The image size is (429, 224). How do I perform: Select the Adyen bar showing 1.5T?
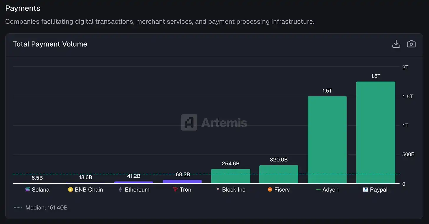(x=327, y=139)
